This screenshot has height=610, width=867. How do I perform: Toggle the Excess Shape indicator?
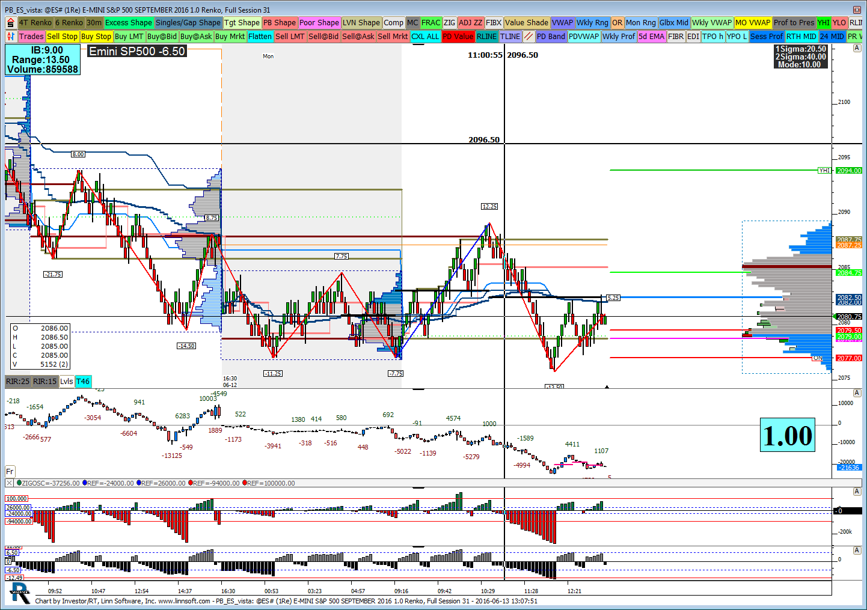pos(129,23)
